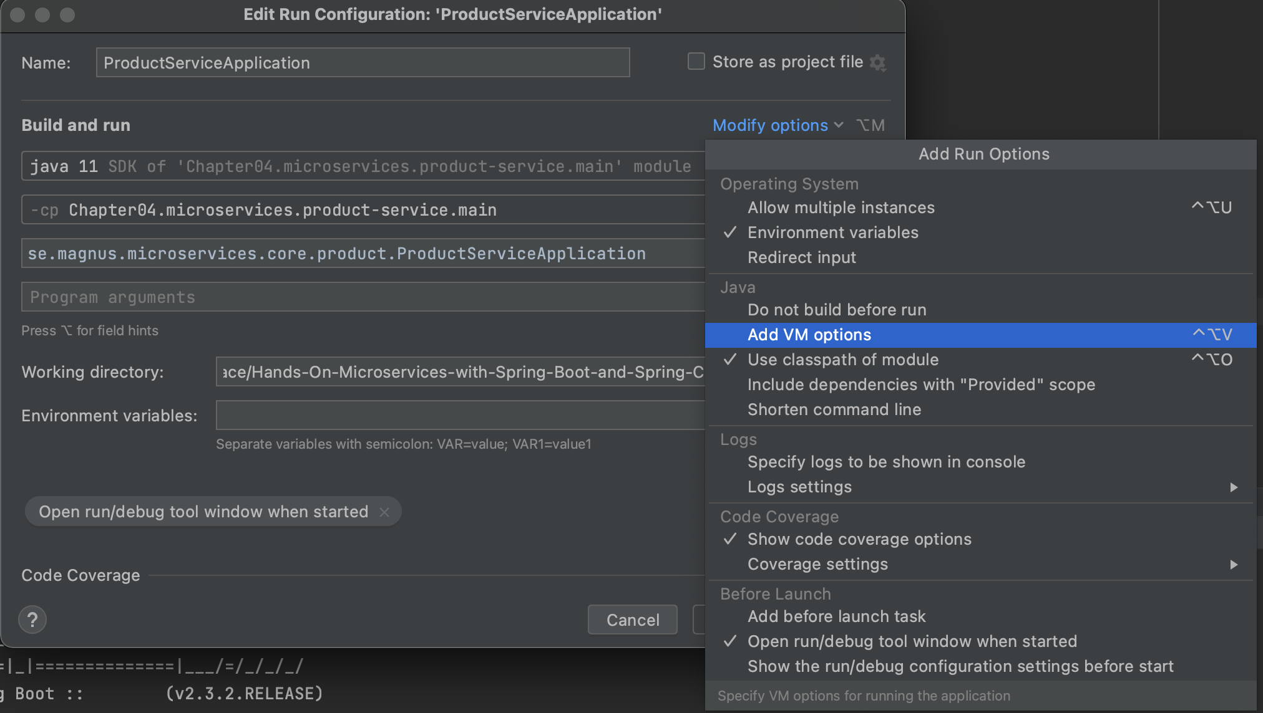This screenshot has height=713, width=1263.
Task: Open the help question mark icon
Action: click(x=32, y=620)
